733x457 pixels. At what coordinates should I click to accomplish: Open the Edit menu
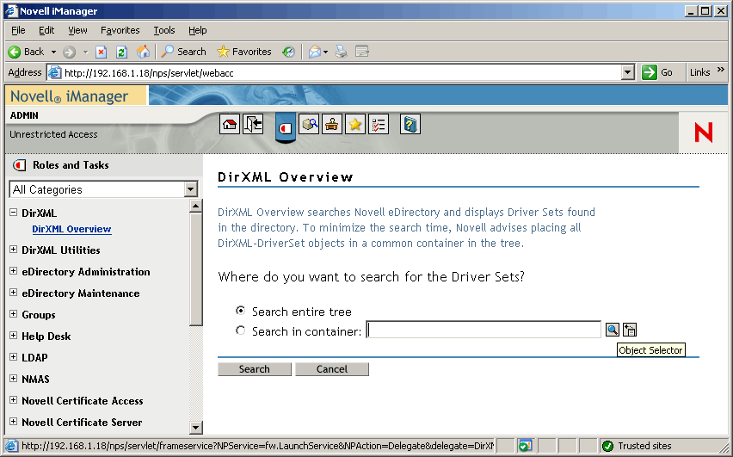click(46, 30)
